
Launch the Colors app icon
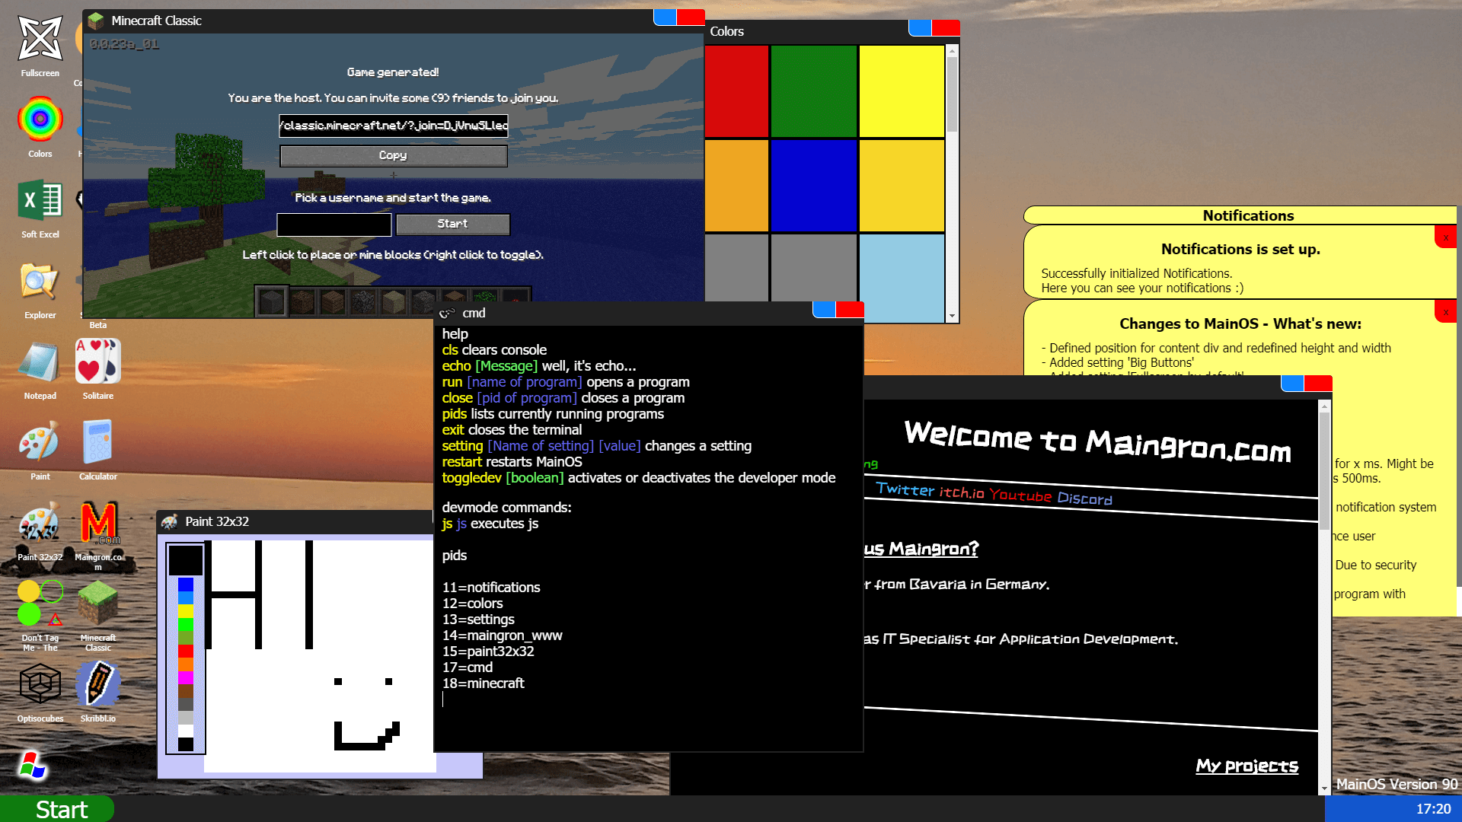click(x=40, y=119)
